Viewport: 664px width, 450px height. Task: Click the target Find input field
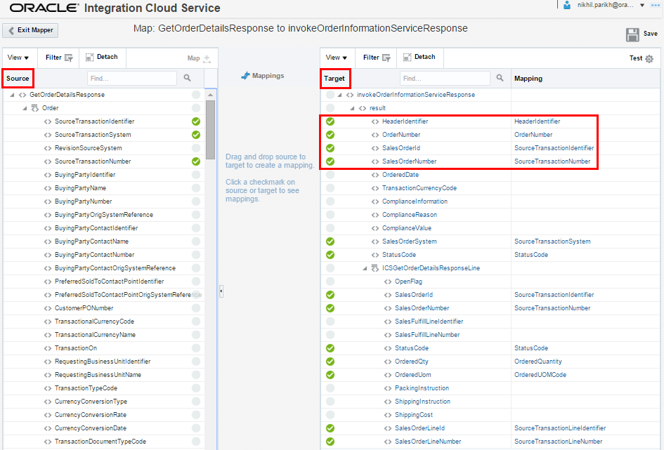pos(445,79)
